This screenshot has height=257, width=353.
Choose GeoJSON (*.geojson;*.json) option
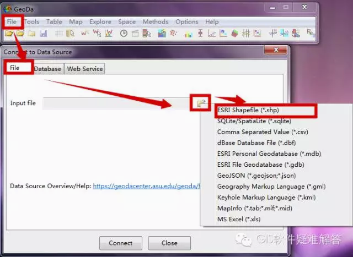(256, 176)
